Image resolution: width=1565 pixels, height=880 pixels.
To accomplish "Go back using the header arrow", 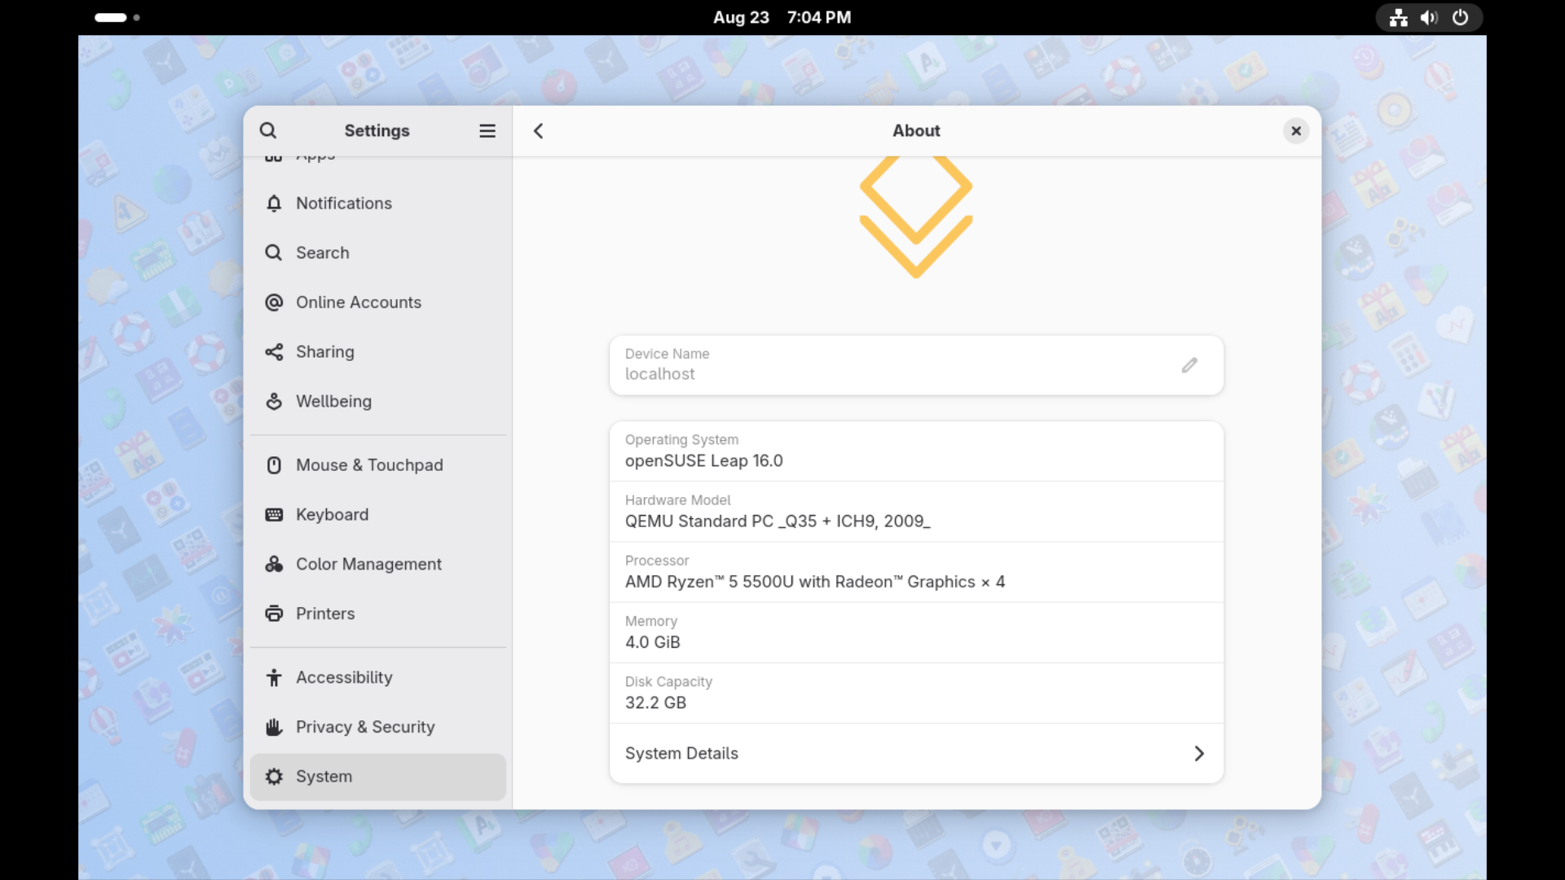I will click(538, 130).
